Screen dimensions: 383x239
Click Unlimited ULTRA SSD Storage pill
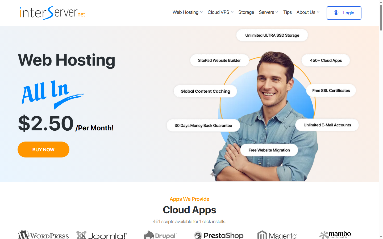(272, 35)
